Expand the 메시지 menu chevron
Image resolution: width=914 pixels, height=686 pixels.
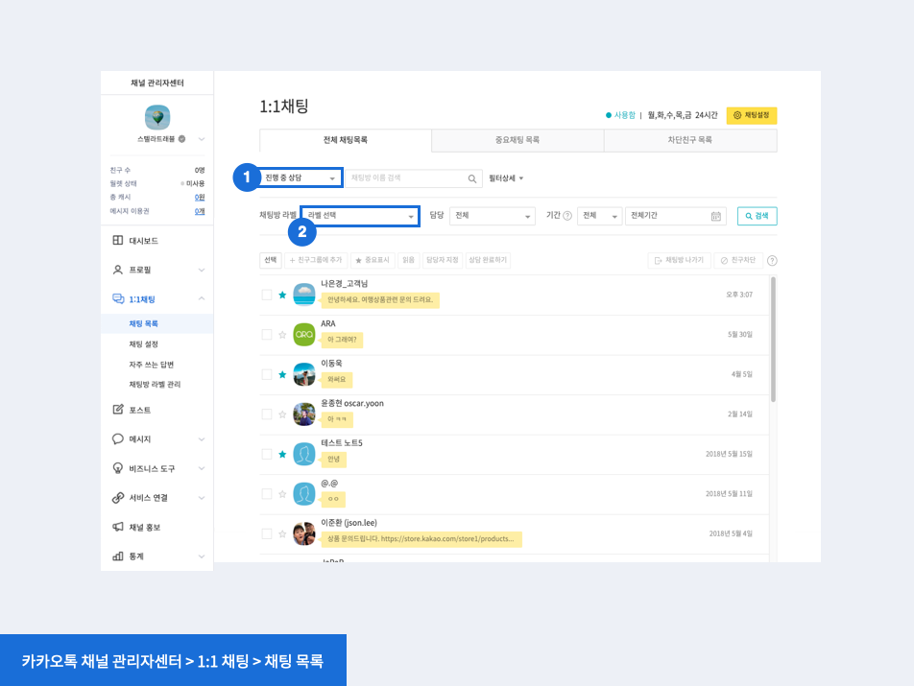pos(201,439)
